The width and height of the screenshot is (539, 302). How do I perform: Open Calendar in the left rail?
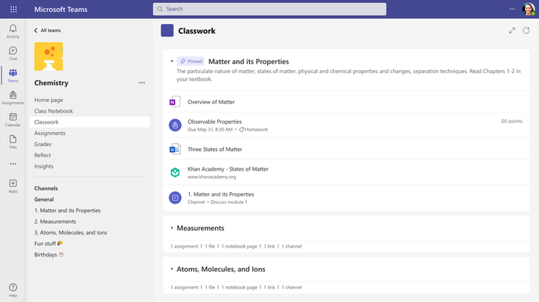click(13, 119)
